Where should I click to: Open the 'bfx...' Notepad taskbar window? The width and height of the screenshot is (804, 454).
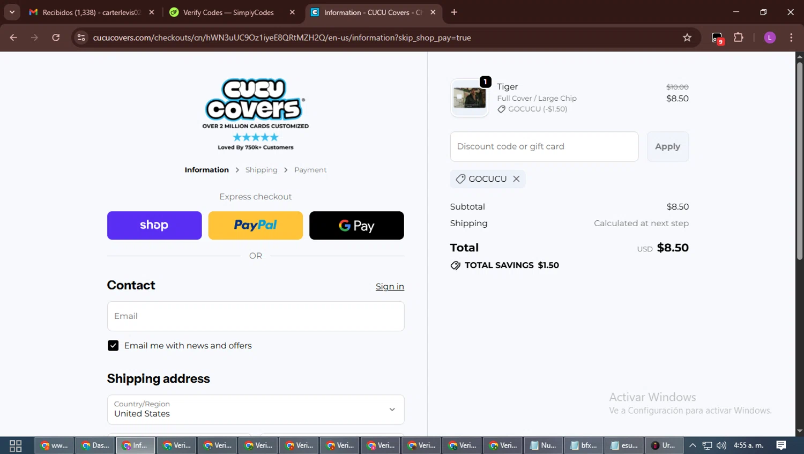click(584, 445)
